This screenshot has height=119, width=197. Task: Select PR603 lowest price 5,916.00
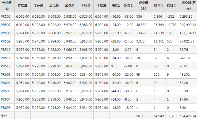70,91
